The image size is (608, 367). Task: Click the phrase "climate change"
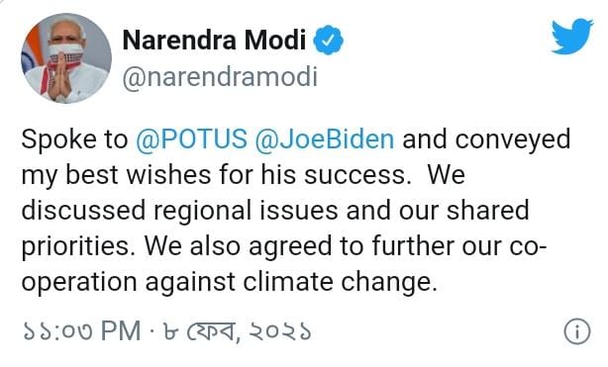(x=338, y=282)
